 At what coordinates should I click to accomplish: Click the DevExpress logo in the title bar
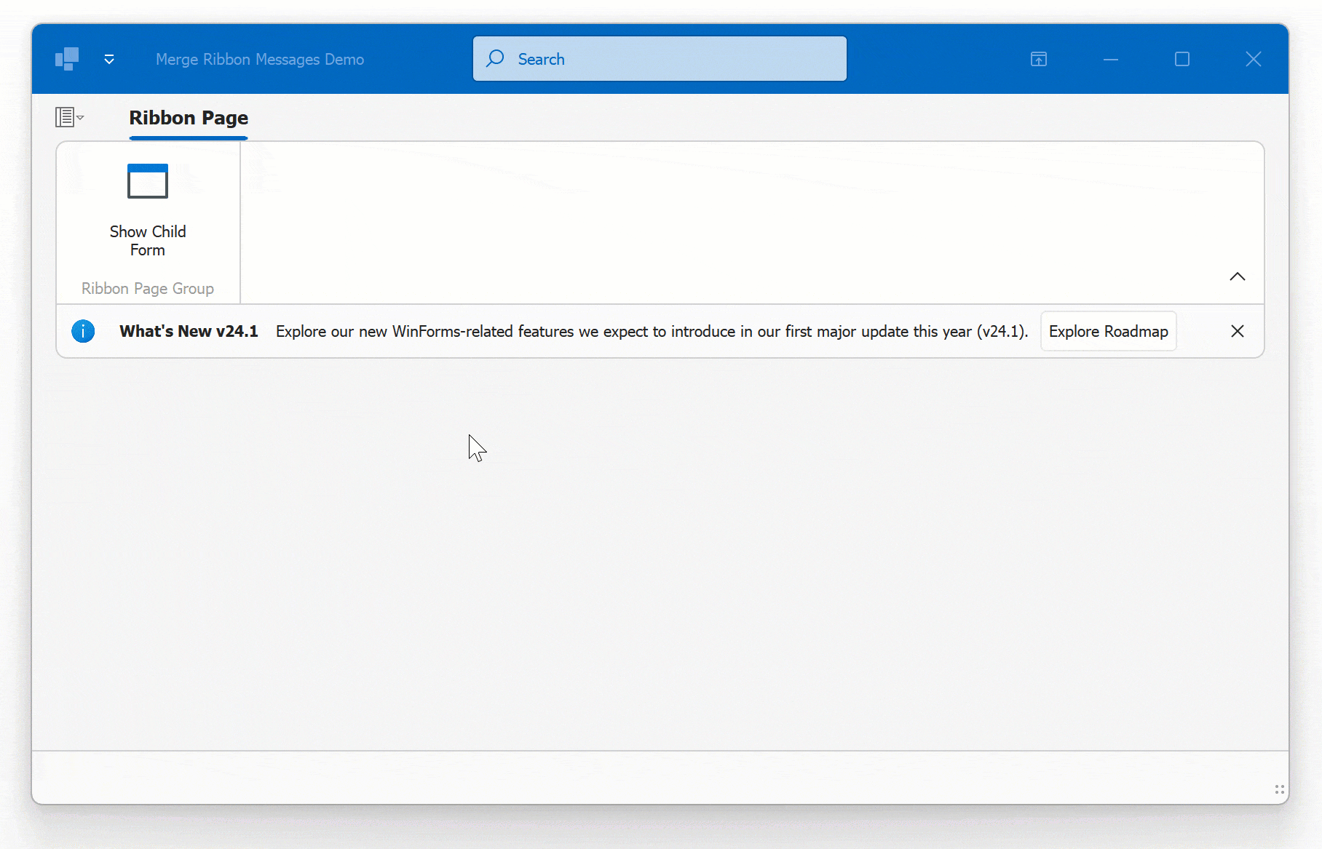66,59
